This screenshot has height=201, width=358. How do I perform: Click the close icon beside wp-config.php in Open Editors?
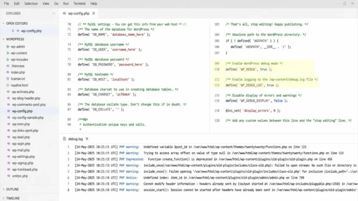click(13, 31)
